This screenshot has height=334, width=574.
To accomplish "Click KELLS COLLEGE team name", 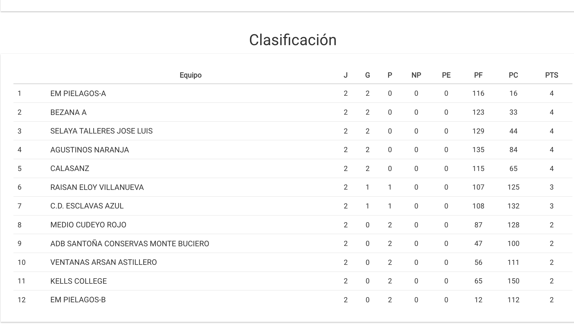I will pyautogui.click(x=78, y=281).
